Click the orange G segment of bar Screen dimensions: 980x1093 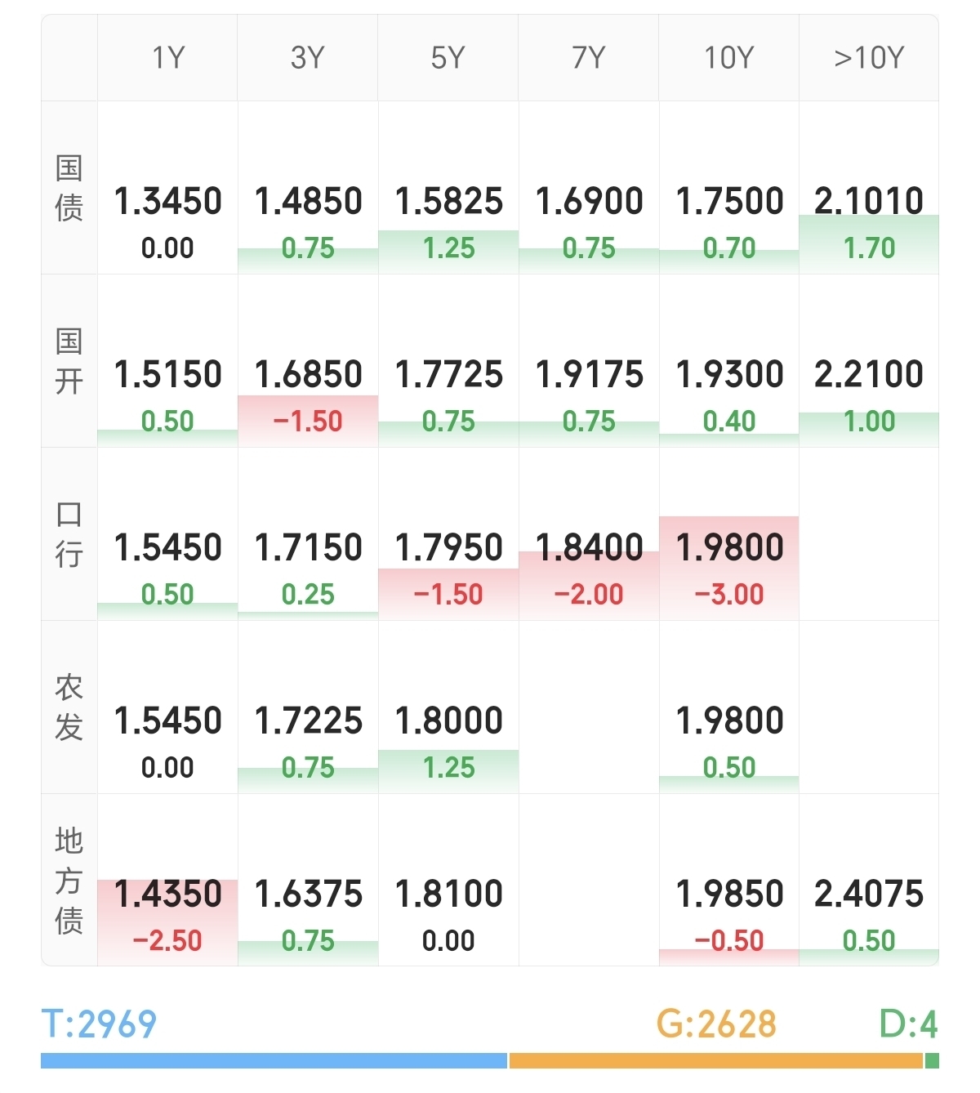715,1061
